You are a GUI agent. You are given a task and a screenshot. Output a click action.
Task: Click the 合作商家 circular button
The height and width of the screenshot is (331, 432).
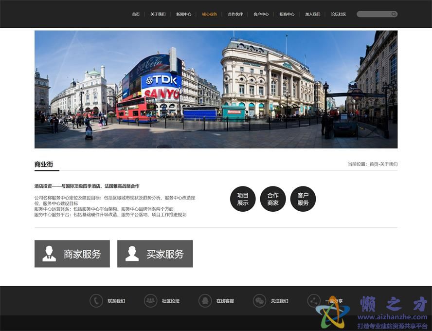click(273, 199)
